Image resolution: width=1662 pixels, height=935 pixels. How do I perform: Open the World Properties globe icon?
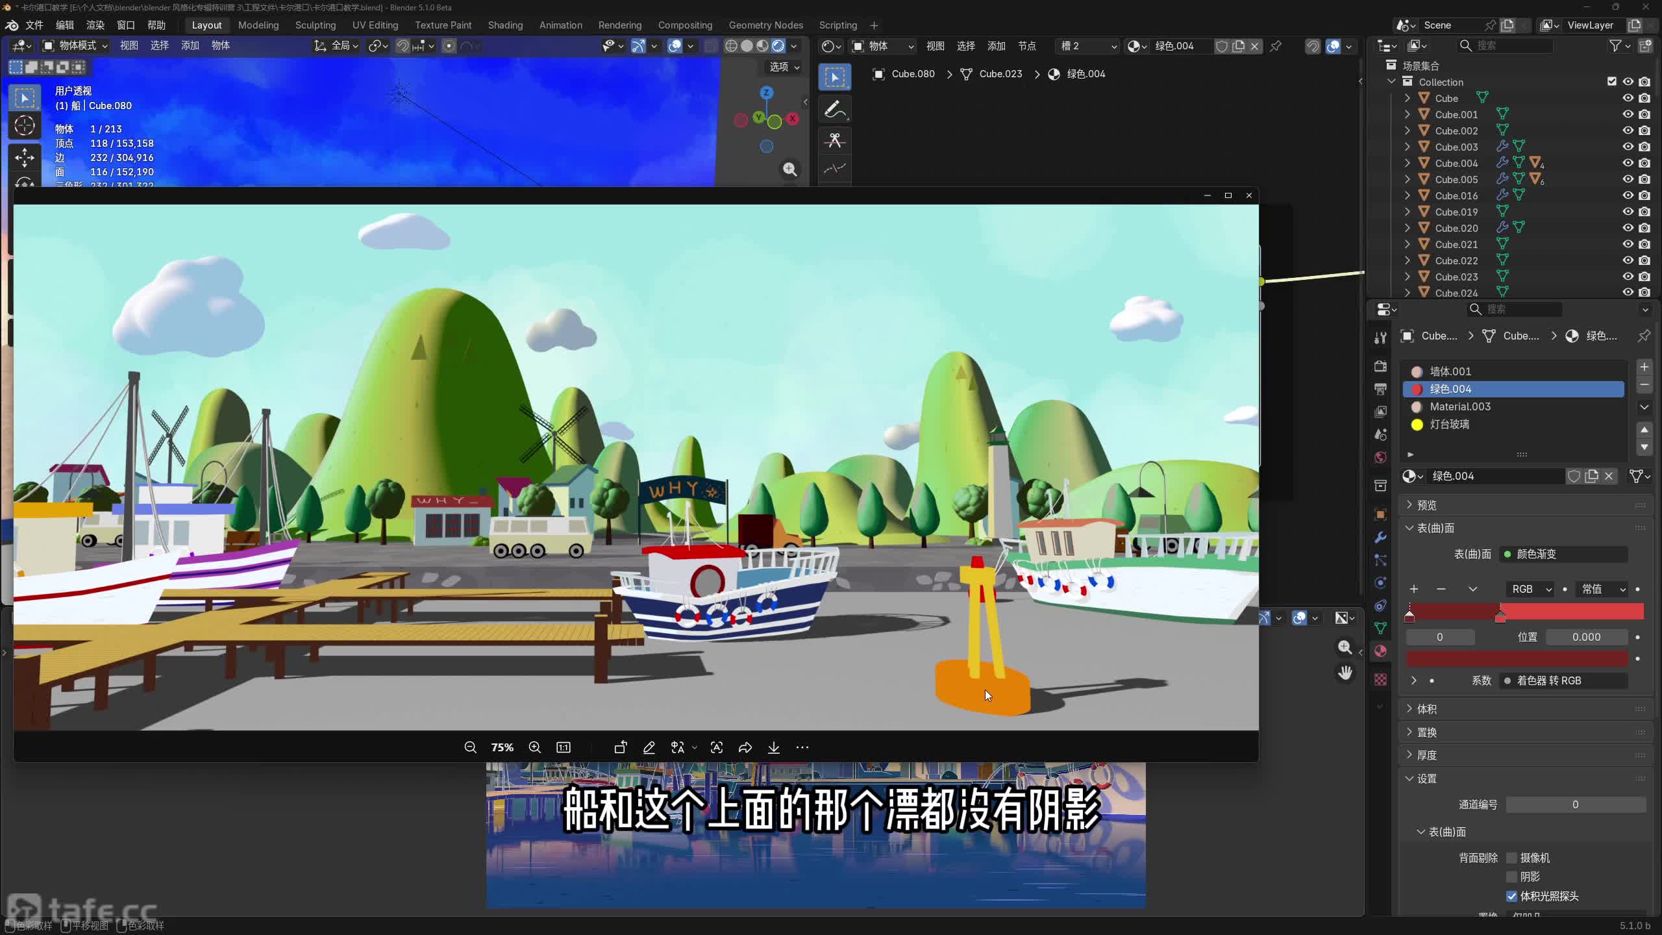click(1381, 456)
